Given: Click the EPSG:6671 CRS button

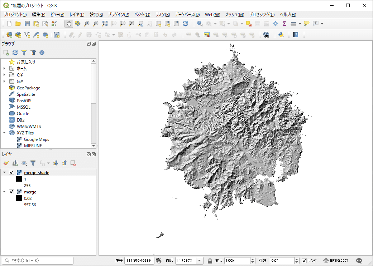Looking at the screenshot, I should pyautogui.click(x=336, y=261).
